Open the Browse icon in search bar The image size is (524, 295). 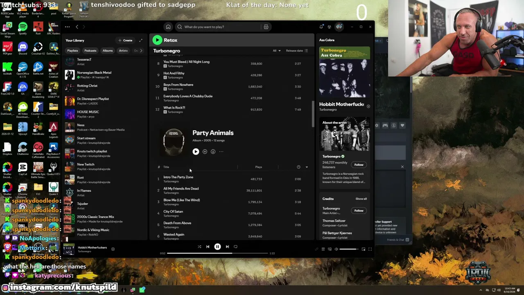(266, 27)
